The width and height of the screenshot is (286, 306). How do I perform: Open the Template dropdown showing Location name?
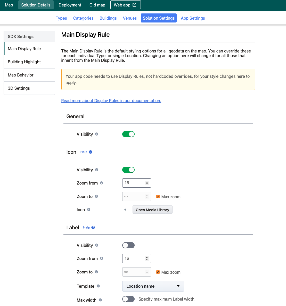tap(153, 286)
